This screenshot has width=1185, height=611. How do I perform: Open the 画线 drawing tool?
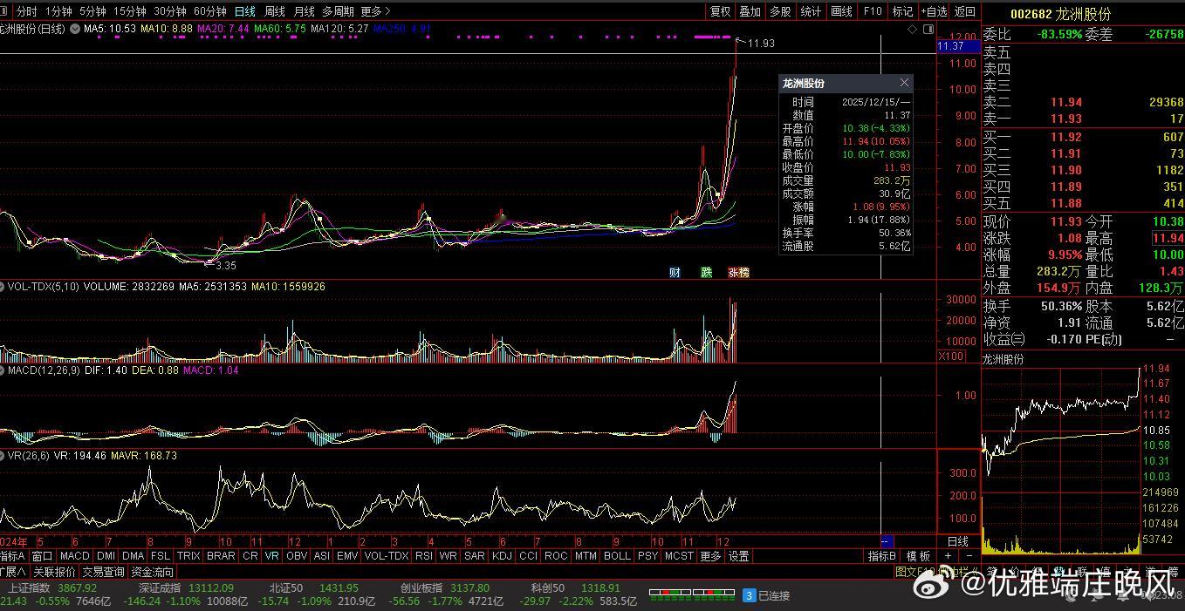[841, 11]
